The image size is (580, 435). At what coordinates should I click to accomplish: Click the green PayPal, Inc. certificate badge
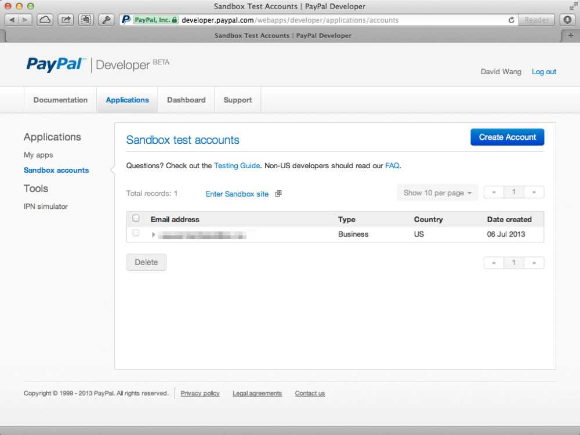155,20
